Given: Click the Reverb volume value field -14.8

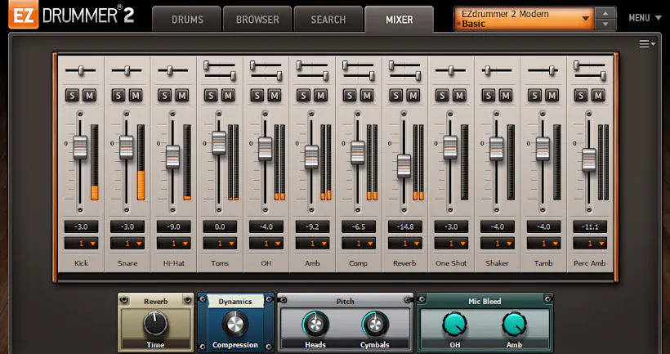Looking at the screenshot, I should coord(405,226).
